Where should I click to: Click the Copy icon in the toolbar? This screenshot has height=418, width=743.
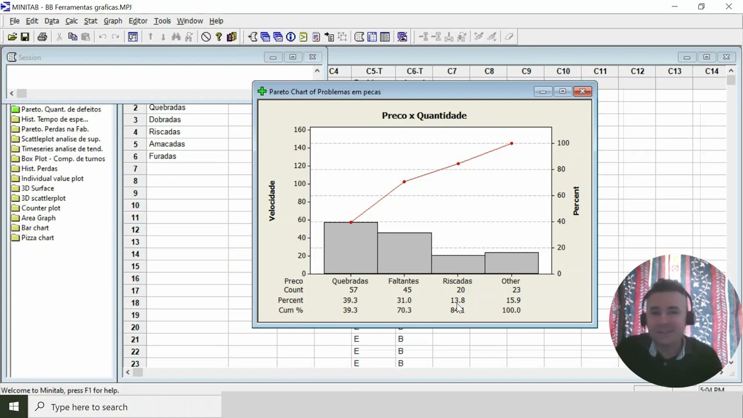(73, 37)
